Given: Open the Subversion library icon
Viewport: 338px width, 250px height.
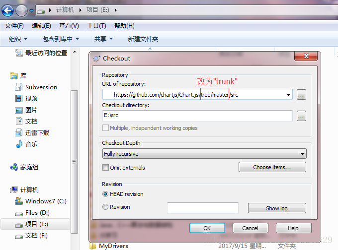Looking at the screenshot, I should click(x=18, y=87).
